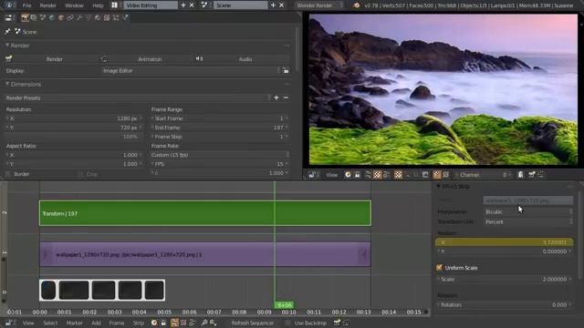
Task: Open Blender Render engine dropdown
Action: click(319, 5)
